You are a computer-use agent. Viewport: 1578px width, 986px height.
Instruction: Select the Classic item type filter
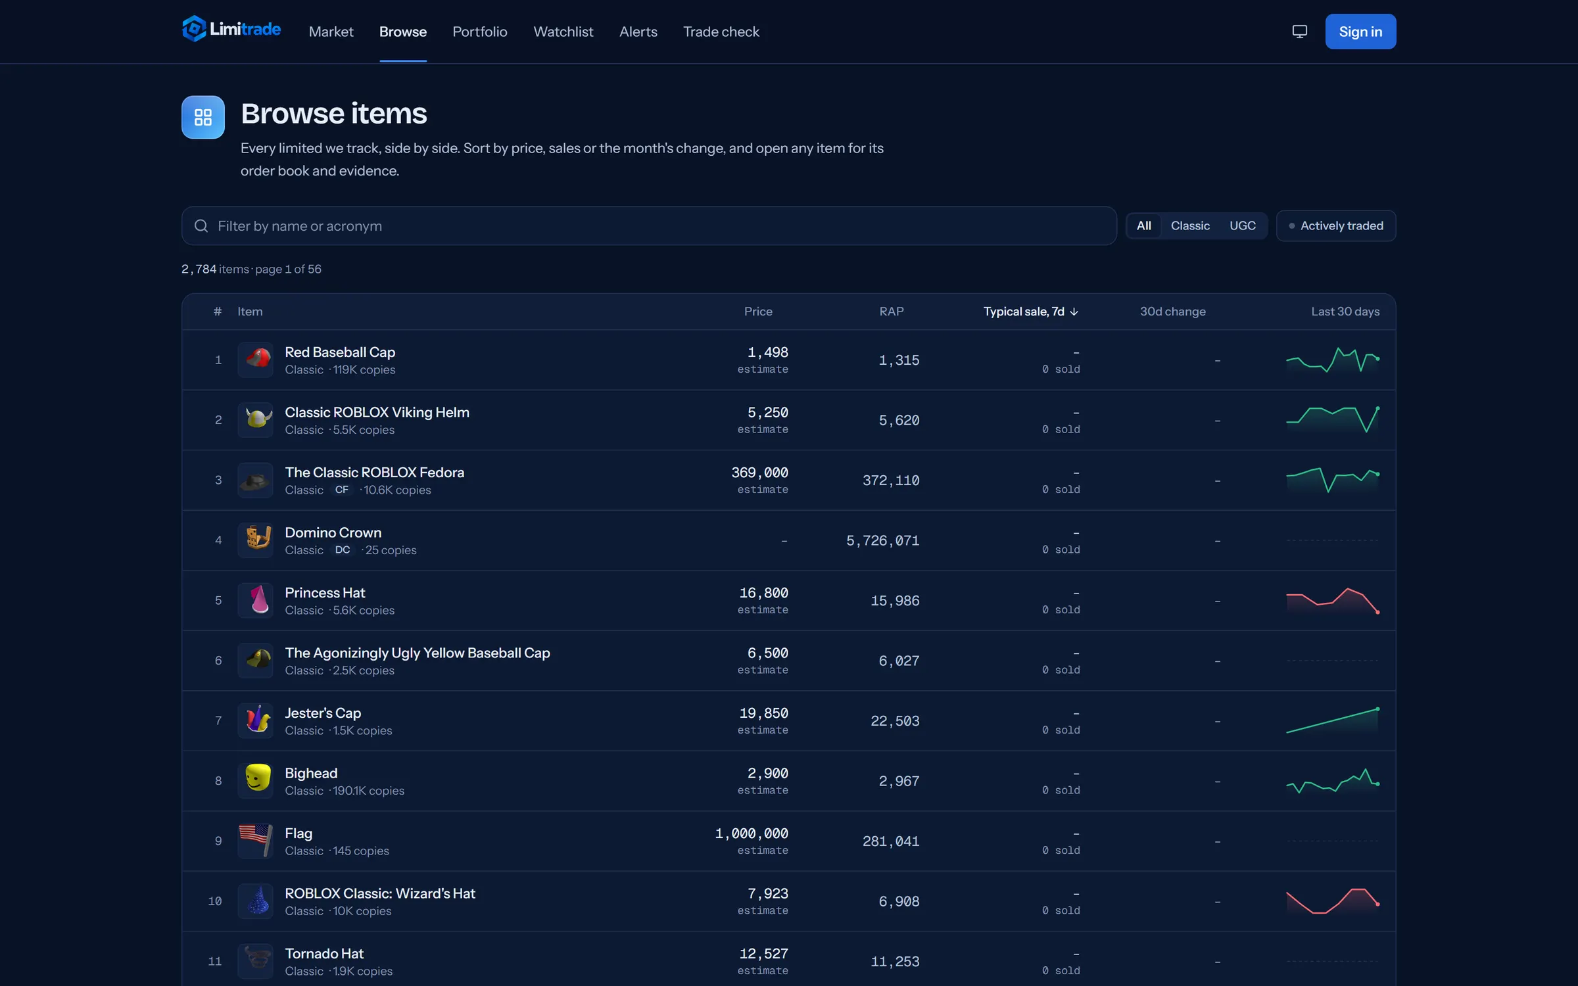pos(1190,226)
